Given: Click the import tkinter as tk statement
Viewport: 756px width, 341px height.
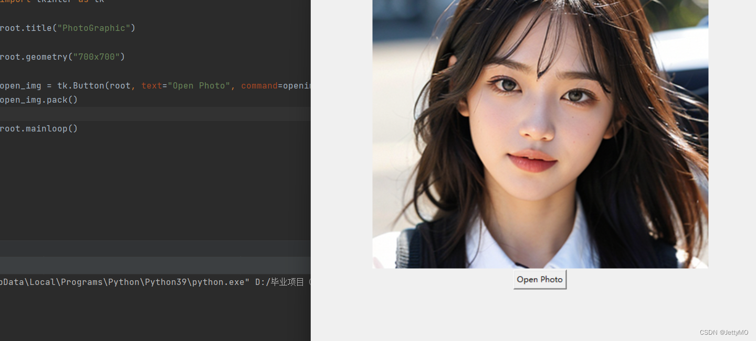Looking at the screenshot, I should (50, 2).
